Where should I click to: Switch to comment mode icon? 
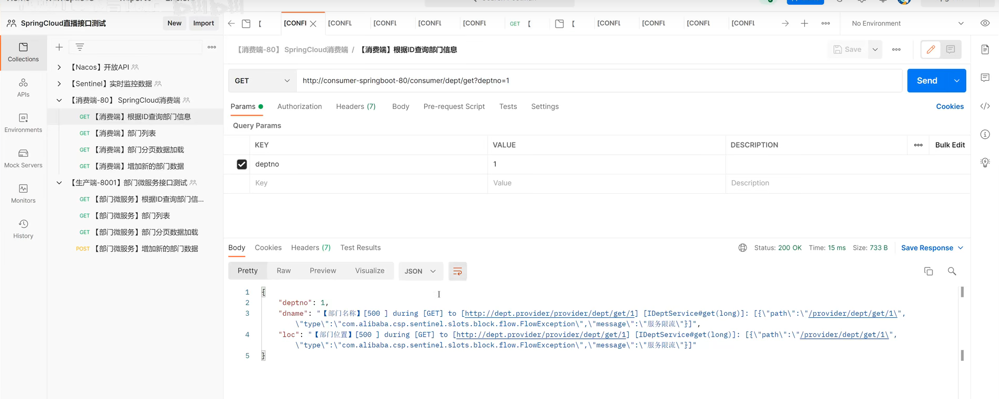point(950,50)
